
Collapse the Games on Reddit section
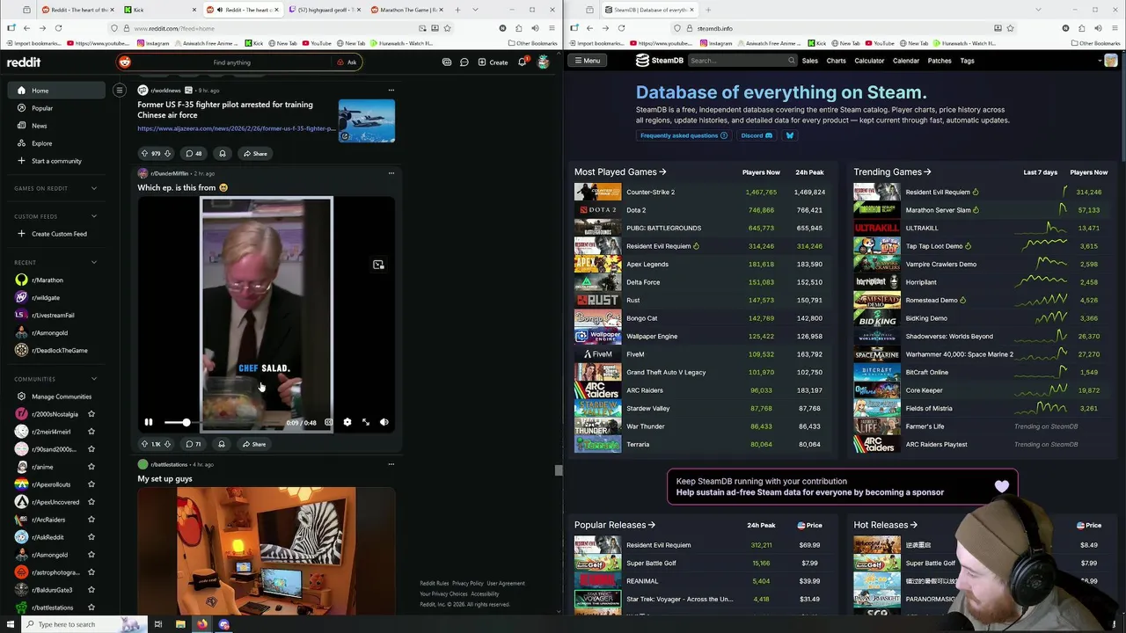pyautogui.click(x=94, y=188)
